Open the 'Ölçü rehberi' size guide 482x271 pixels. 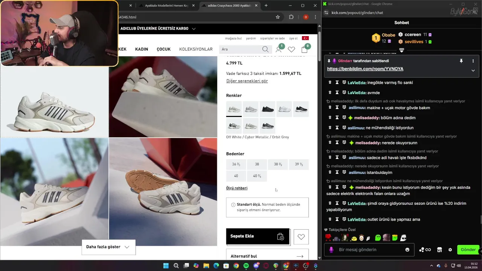[237, 188]
